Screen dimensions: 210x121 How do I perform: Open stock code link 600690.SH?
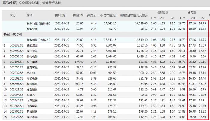point(16,51)
